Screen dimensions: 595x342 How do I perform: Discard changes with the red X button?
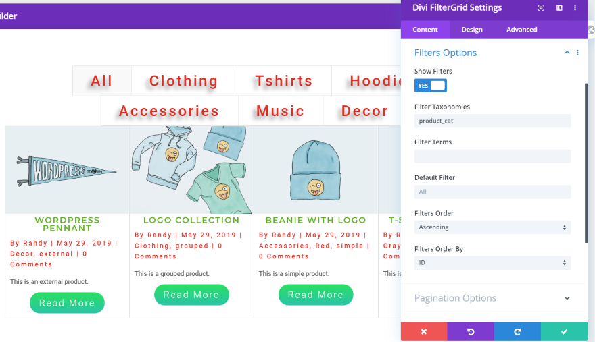(424, 331)
